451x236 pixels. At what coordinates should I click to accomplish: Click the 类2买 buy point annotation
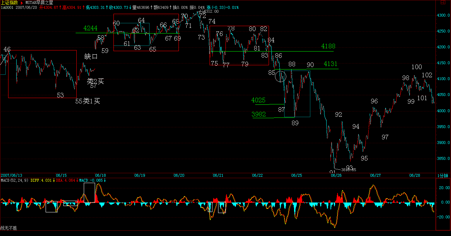pyautogui.click(x=95, y=81)
